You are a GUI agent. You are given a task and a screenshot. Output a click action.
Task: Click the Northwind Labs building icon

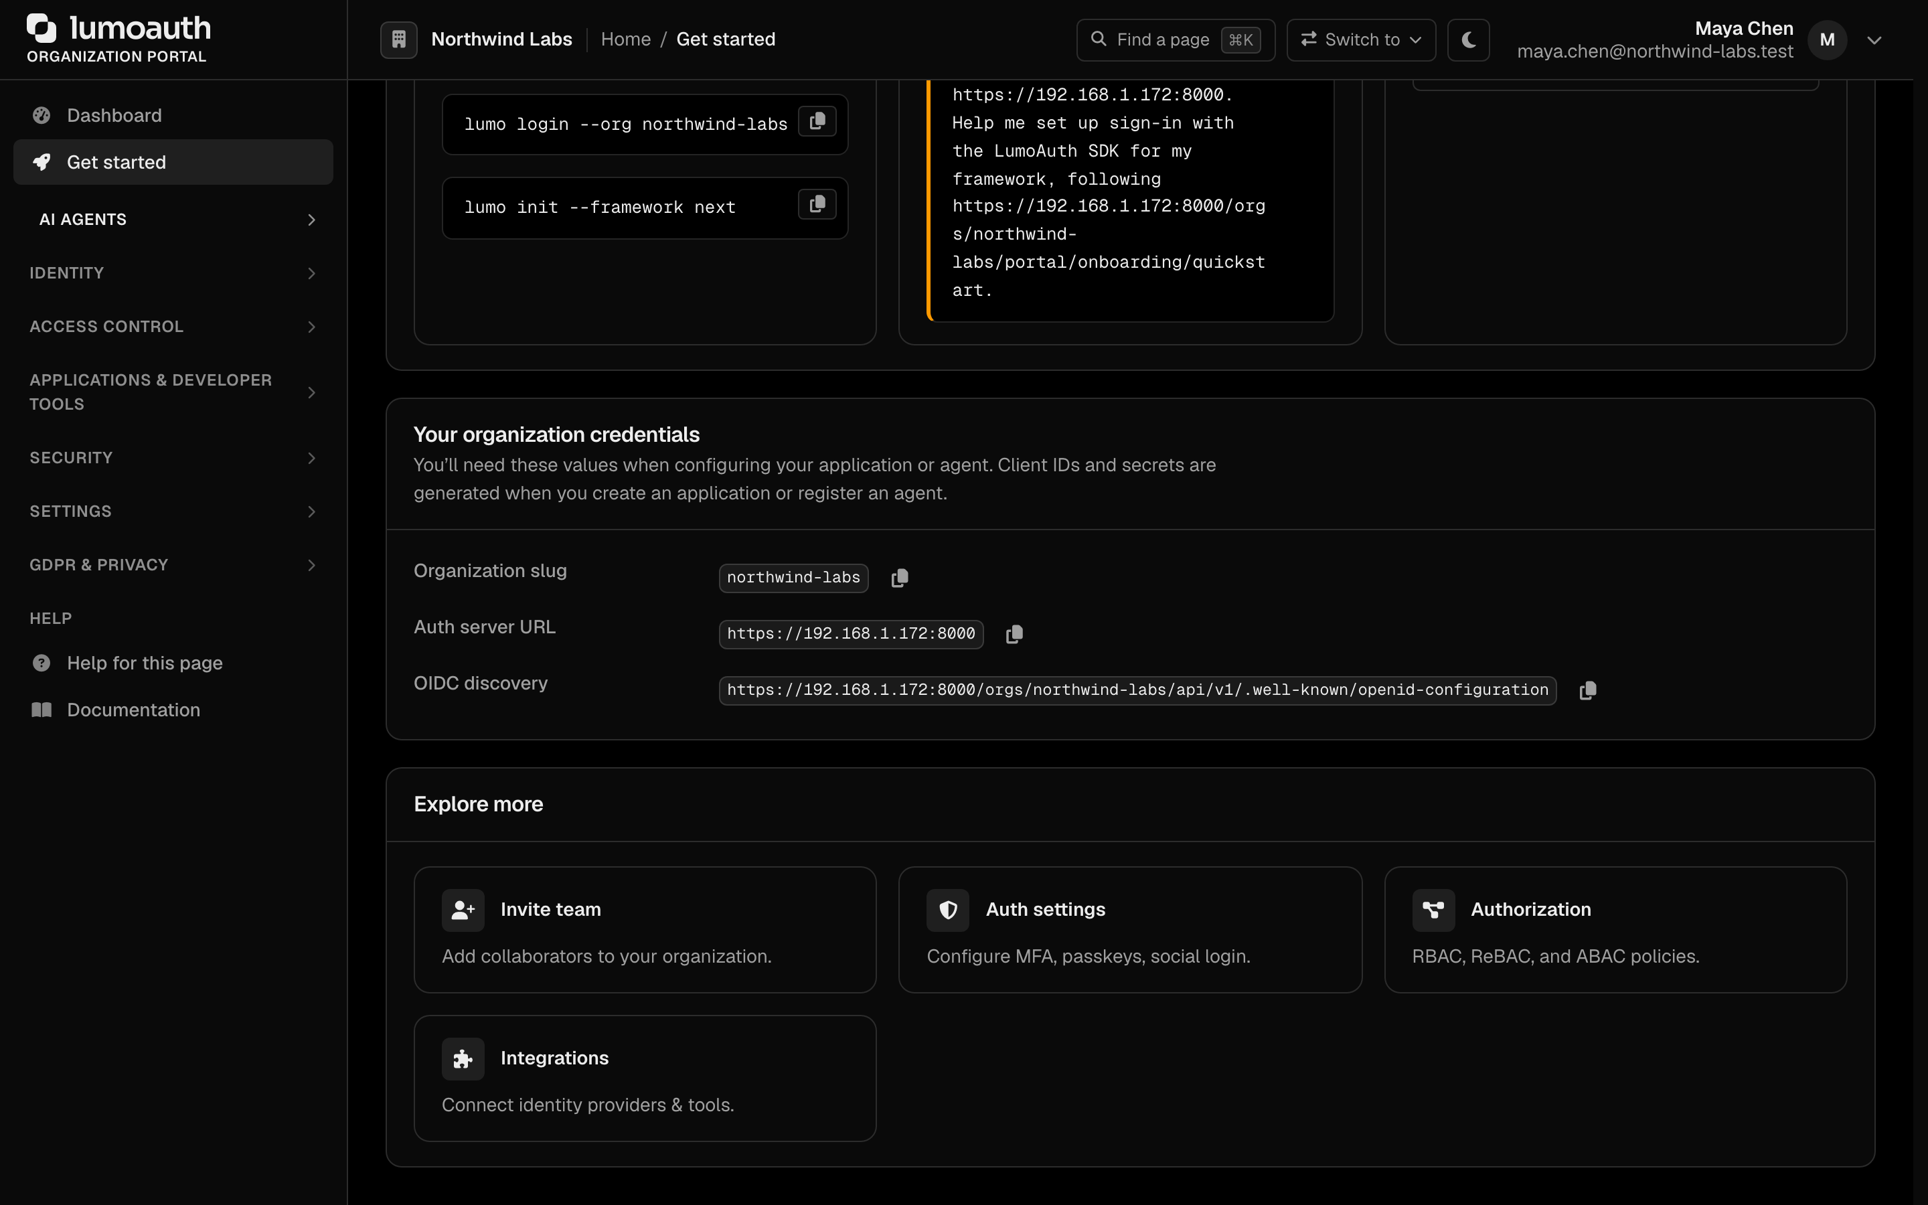[x=399, y=39]
